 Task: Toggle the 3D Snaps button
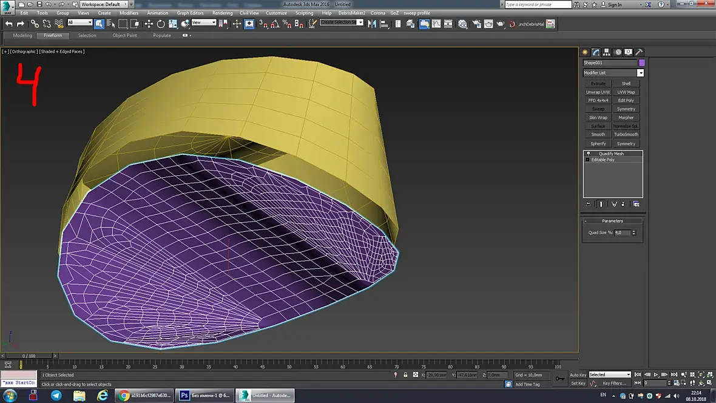point(263,24)
